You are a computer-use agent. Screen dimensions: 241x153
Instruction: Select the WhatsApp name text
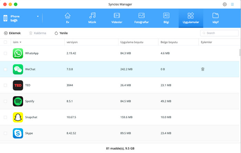tap(32, 53)
